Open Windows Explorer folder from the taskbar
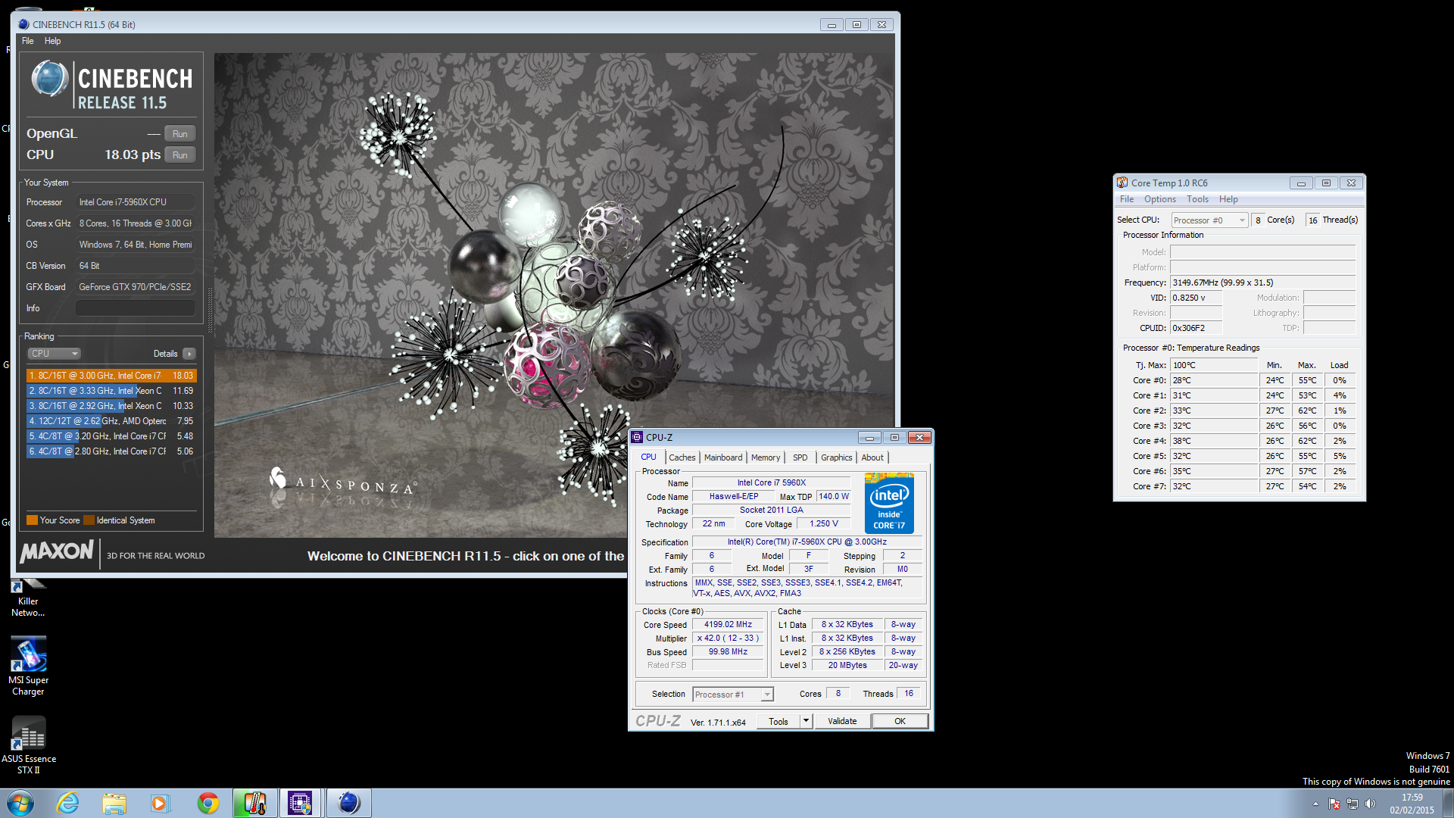 tap(114, 803)
